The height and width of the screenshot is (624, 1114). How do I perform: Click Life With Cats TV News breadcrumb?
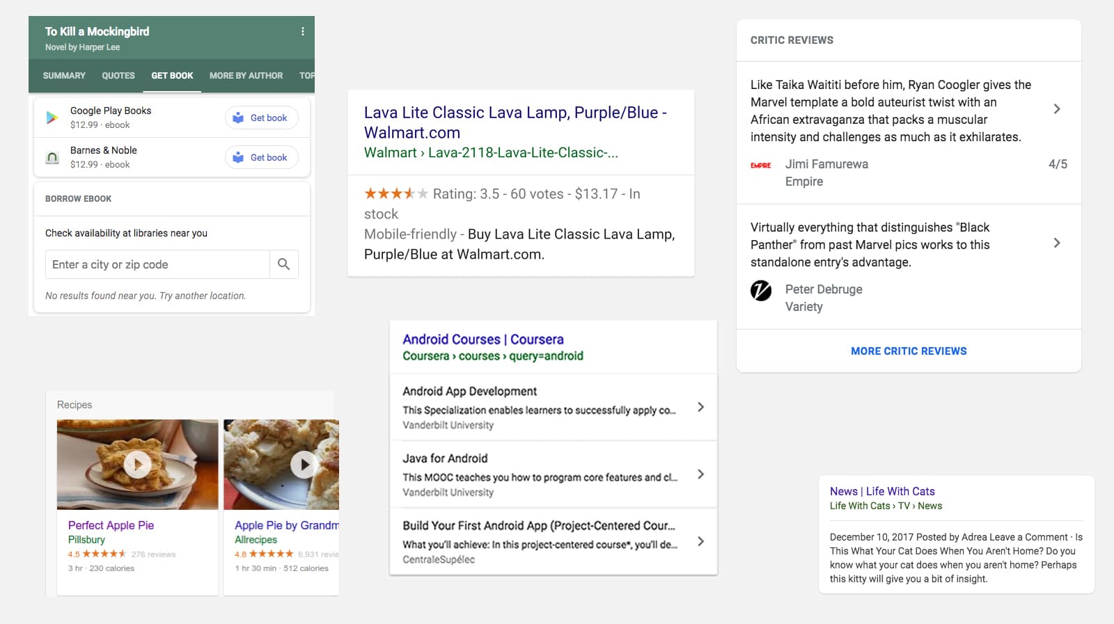point(886,506)
